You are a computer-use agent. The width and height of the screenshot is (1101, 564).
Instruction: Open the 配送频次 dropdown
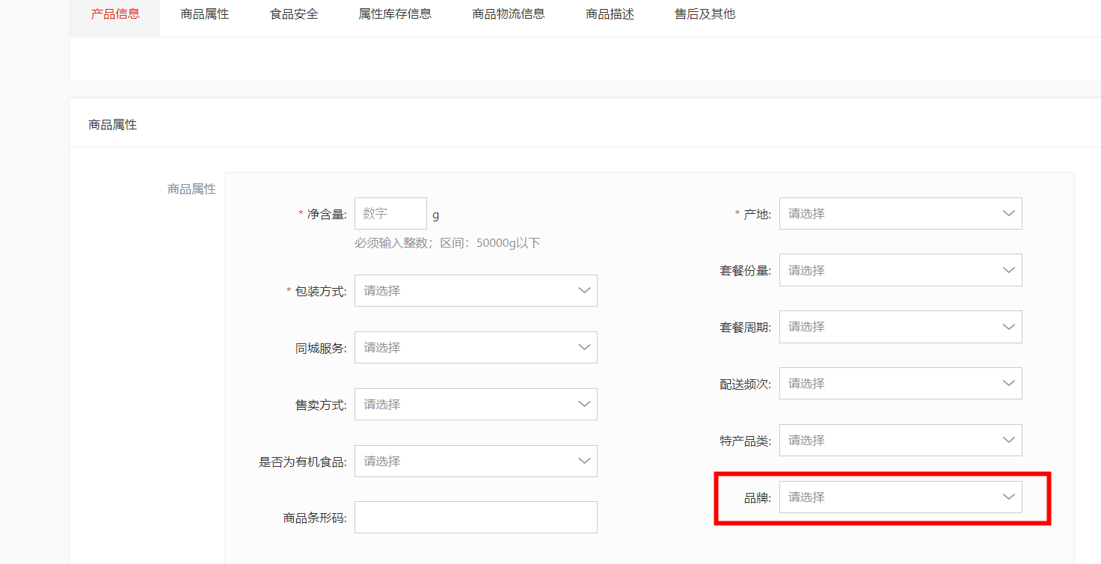point(901,384)
